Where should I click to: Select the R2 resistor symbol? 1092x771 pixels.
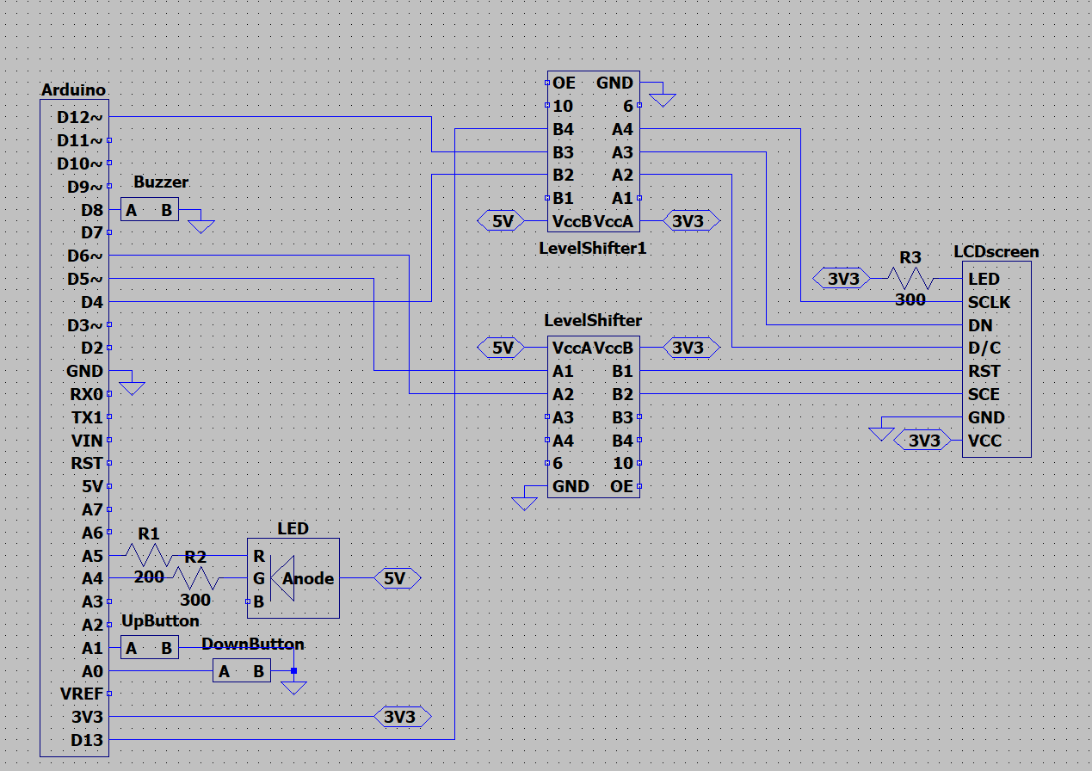click(x=197, y=577)
